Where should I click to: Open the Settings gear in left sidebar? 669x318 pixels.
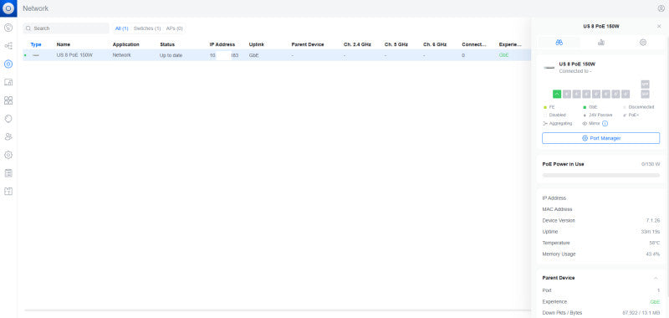click(x=8, y=155)
